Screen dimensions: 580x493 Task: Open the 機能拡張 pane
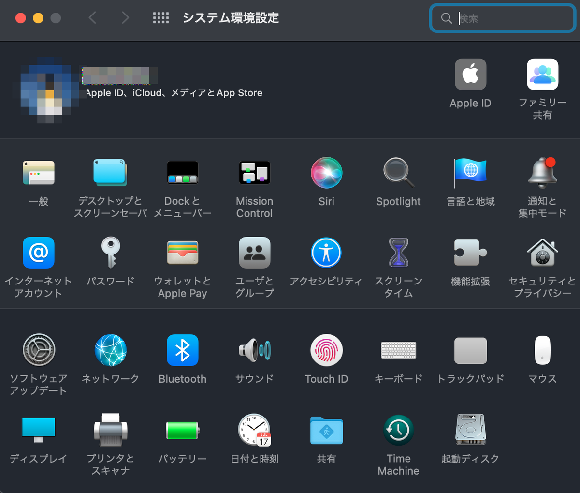click(x=470, y=253)
